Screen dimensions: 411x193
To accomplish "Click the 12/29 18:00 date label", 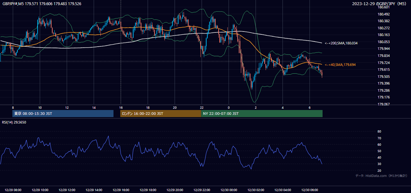I will pyautogui.click(x=148, y=190).
